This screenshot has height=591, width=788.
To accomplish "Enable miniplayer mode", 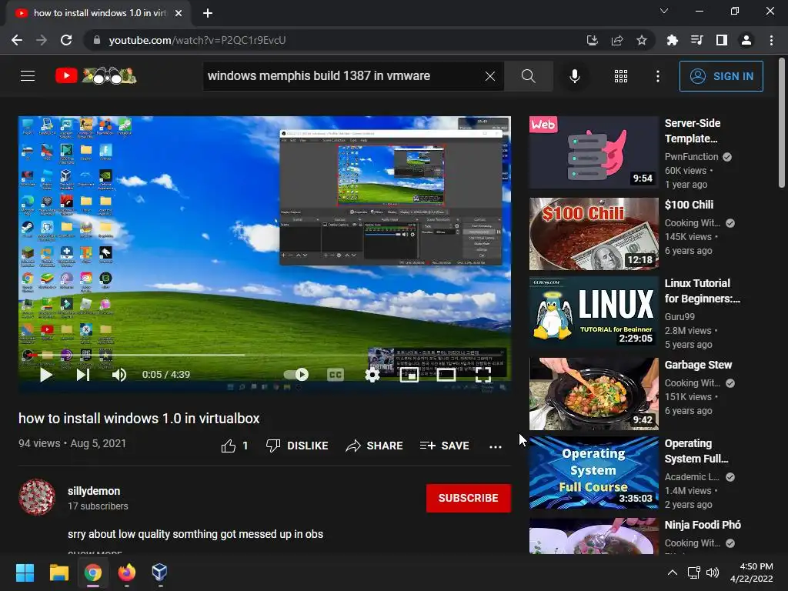I will [x=409, y=375].
